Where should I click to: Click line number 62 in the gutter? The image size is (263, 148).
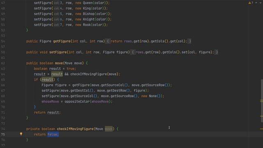pos(3,63)
